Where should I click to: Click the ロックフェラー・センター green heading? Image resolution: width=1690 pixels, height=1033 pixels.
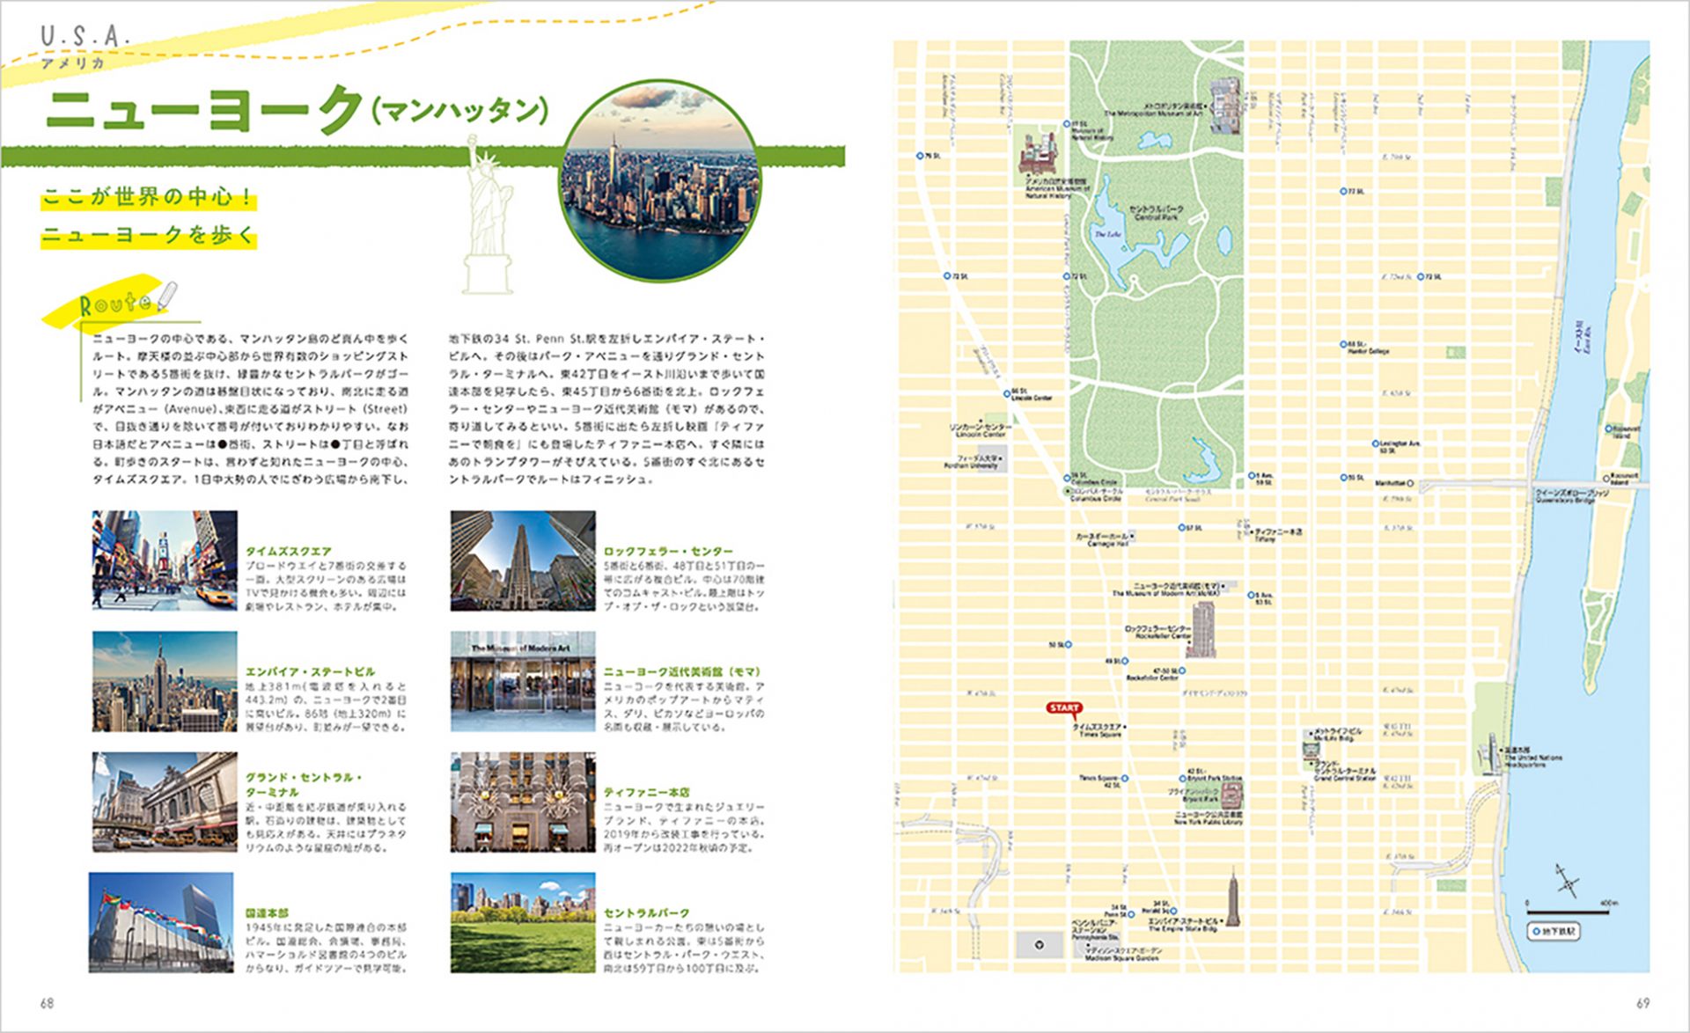coord(668,551)
